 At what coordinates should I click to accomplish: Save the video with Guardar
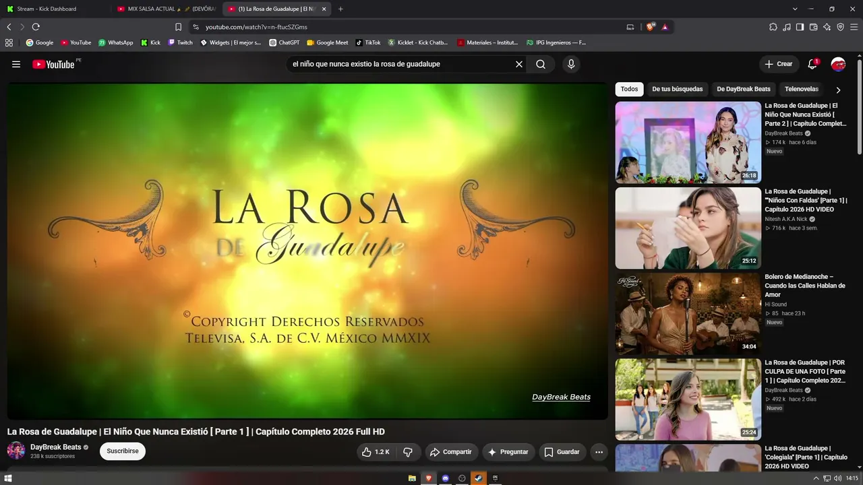pyautogui.click(x=562, y=452)
